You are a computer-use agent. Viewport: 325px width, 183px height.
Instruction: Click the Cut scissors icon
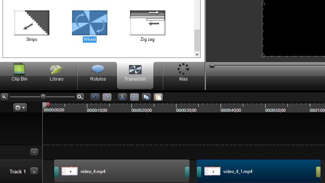(x=122, y=97)
